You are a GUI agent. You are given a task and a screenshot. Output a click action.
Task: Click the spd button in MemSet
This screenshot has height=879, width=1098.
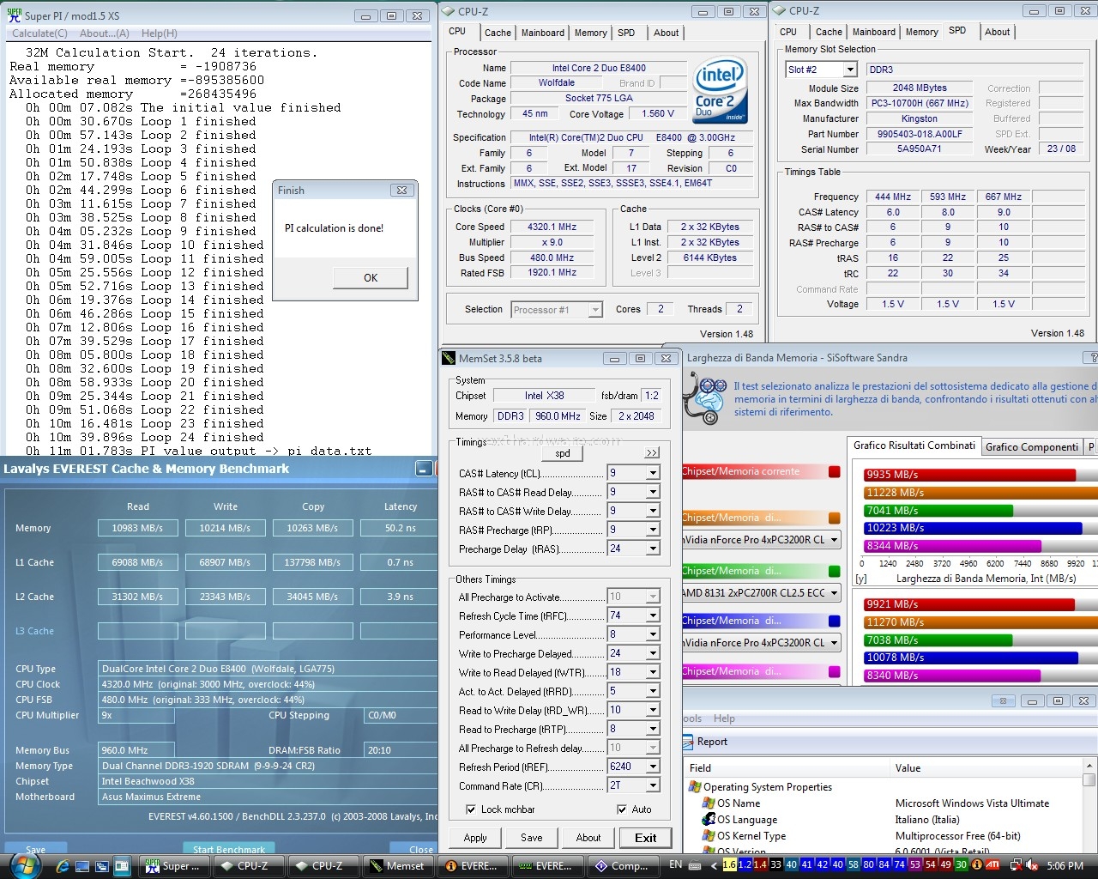(563, 453)
